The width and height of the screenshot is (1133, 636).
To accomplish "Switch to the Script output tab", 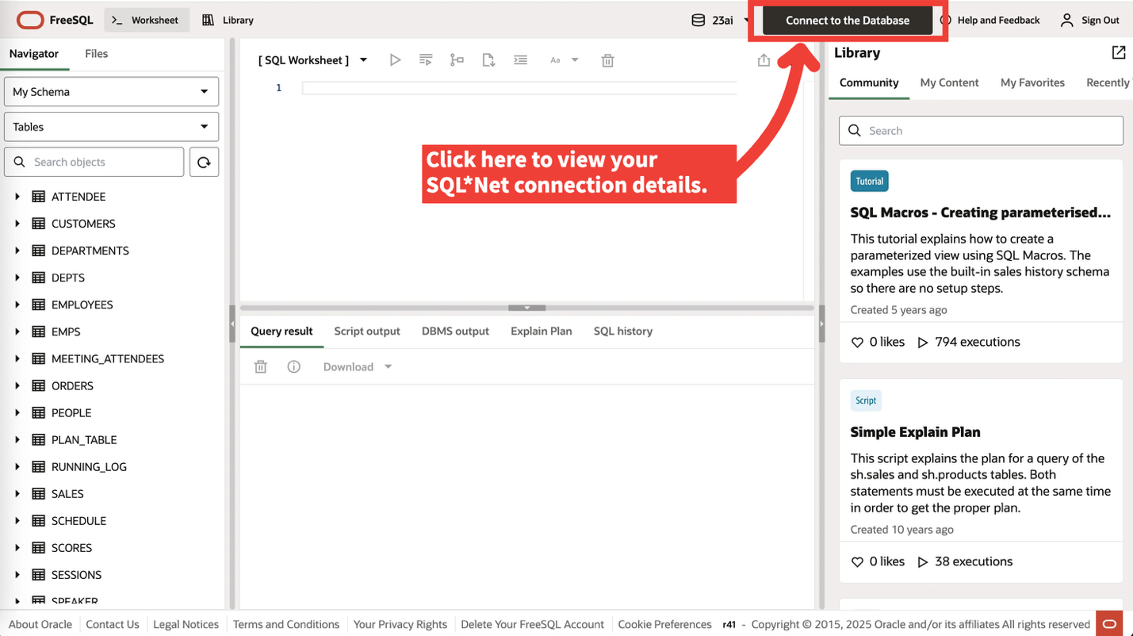I will [366, 331].
